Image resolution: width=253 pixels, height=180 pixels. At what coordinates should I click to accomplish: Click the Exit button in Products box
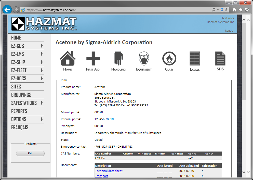[x=30, y=153]
